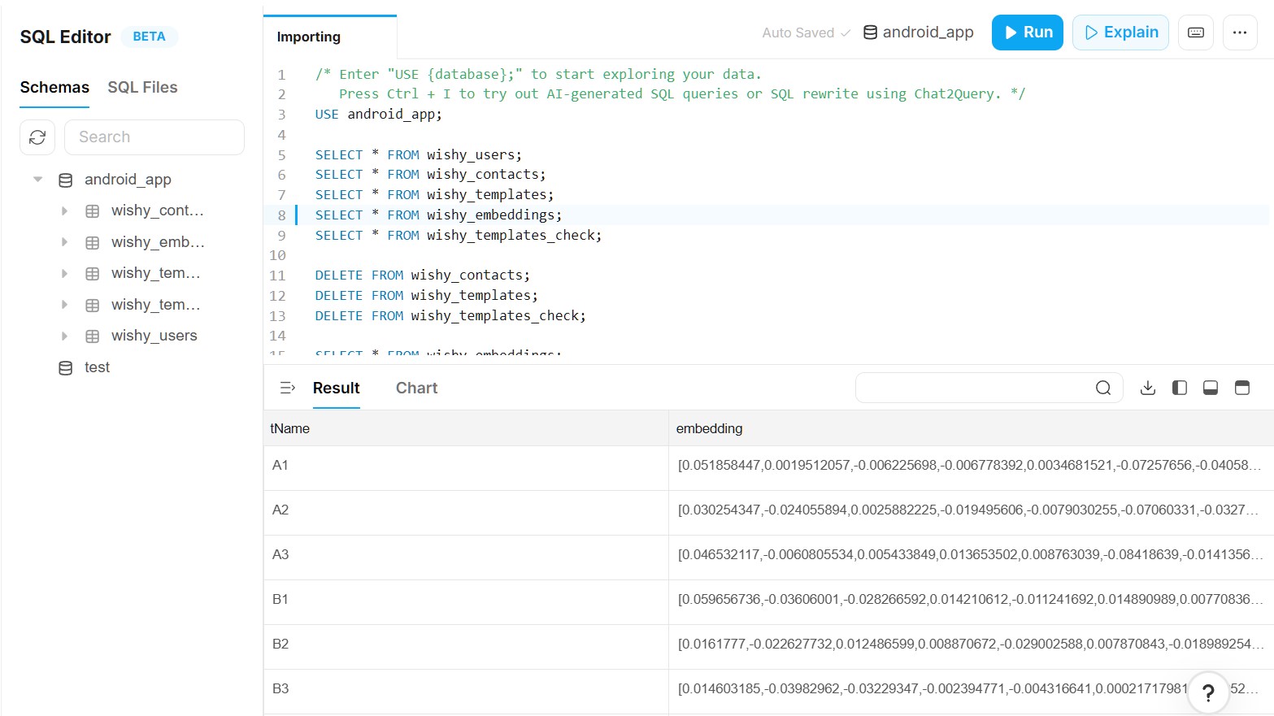Open the keyboard shortcuts icon
This screenshot has width=1274, height=716.
coord(1196,33)
